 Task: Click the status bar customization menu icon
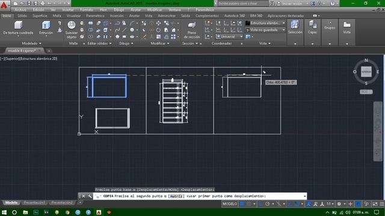pyautogui.click(x=382, y=204)
